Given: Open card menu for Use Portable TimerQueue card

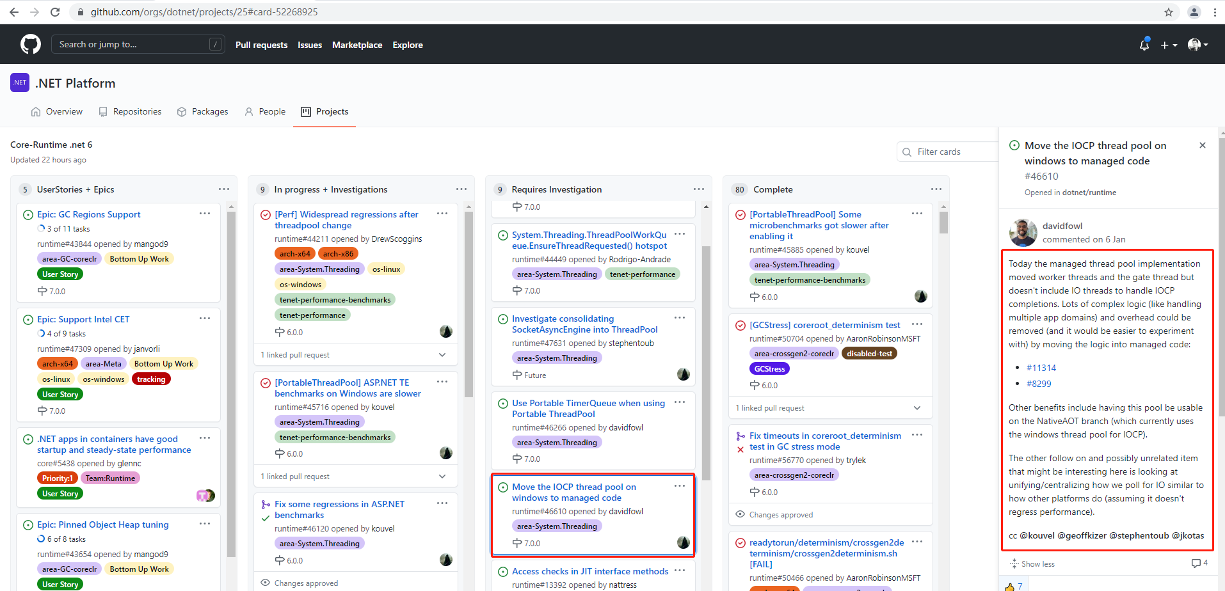Looking at the screenshot, I should click(680, 402).
